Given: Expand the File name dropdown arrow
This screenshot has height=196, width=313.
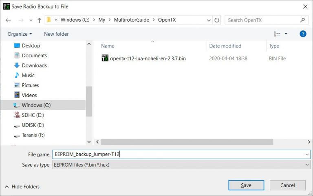Looking at the screenshot, I should point(307,155).
